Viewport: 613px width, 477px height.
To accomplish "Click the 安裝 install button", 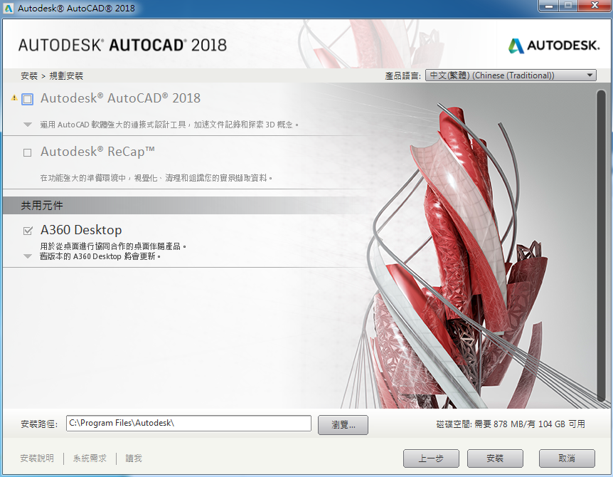I will 495,458.
